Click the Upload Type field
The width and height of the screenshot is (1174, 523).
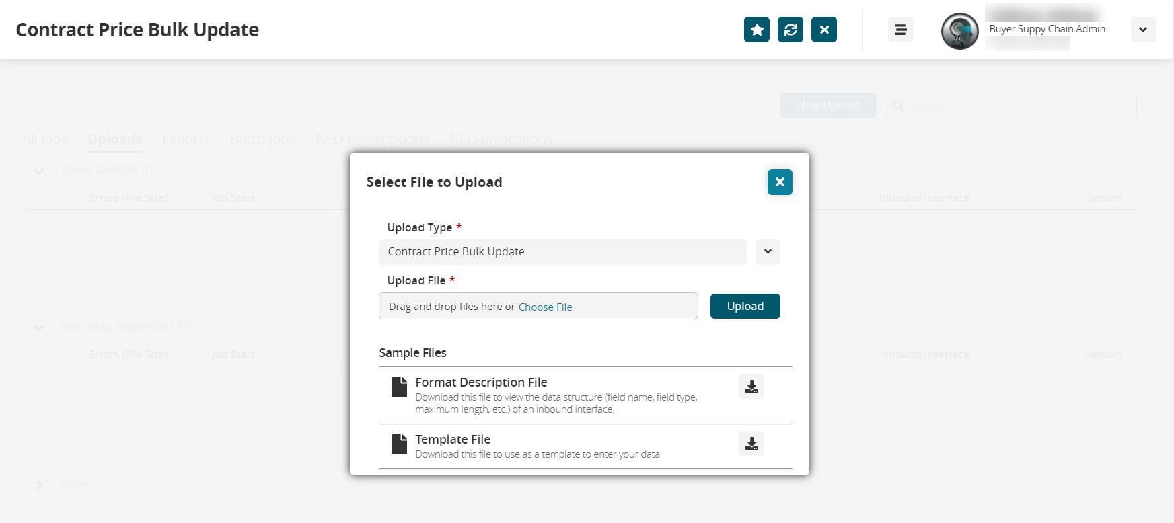[x=562, y=252]
